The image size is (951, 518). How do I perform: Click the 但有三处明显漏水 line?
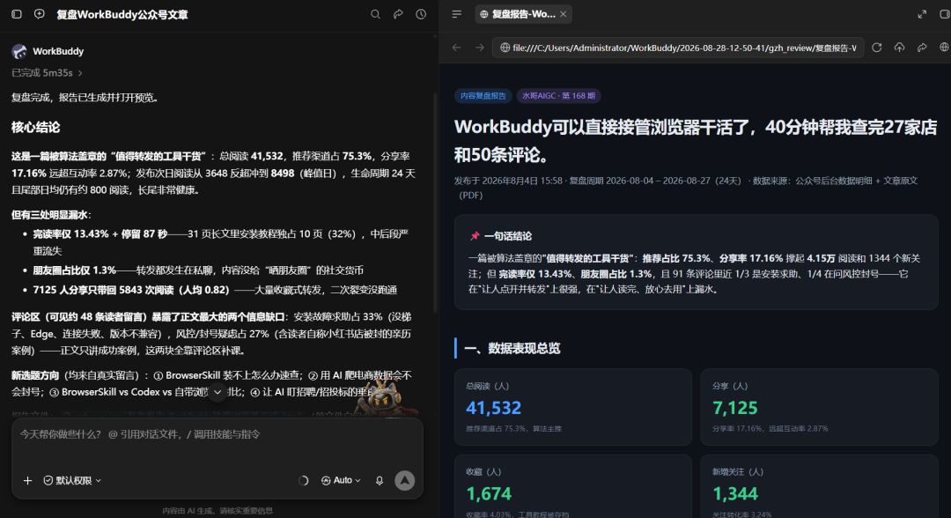(52, 215)
